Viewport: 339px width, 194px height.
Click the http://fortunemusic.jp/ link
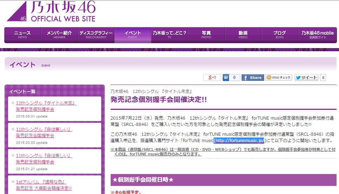pyautogui.click(x=239, y=141)
